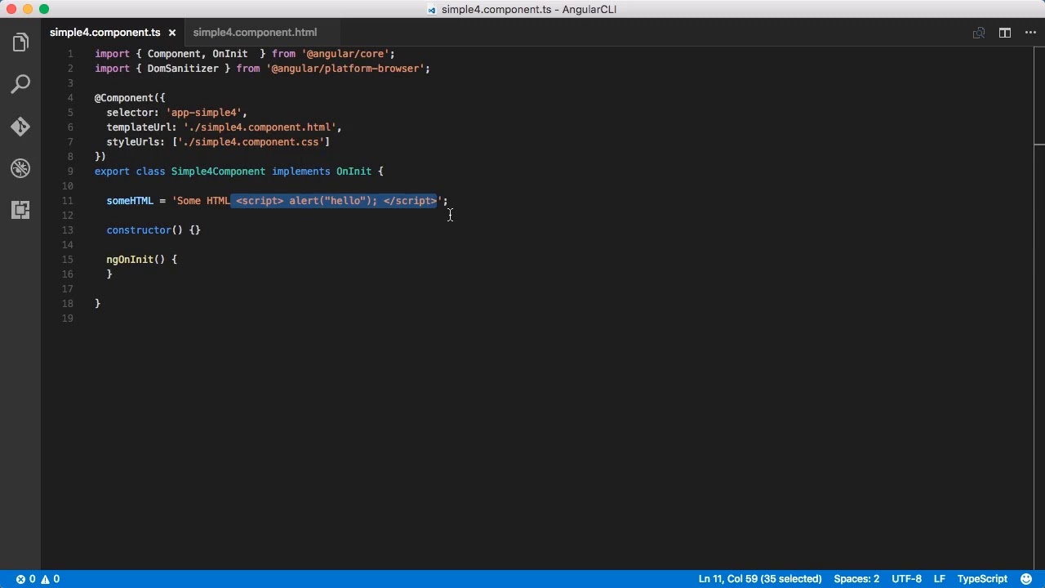Switch to simple4.component.ts tab
This screenshot has width=1045, height=588.
(104, 33)
